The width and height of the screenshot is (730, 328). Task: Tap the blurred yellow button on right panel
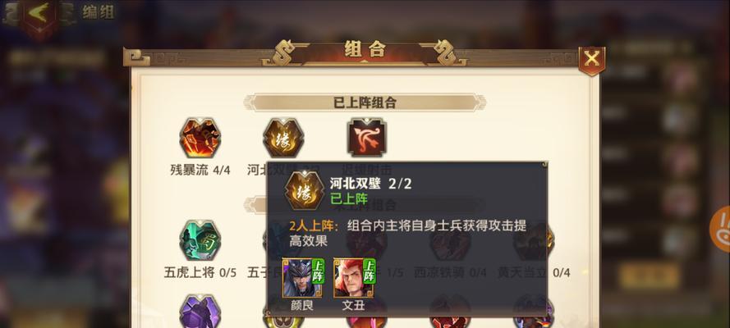click(649, 276)
